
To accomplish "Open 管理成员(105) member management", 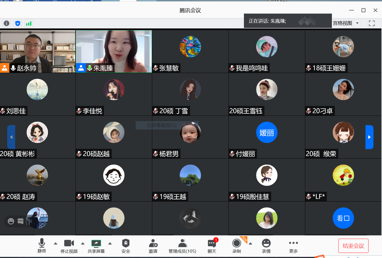I will point(182,246).
